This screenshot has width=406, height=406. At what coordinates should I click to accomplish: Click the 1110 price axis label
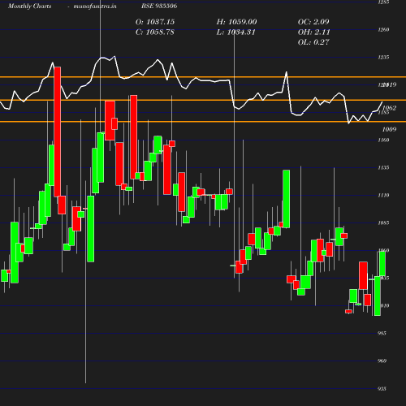point(383,195)
